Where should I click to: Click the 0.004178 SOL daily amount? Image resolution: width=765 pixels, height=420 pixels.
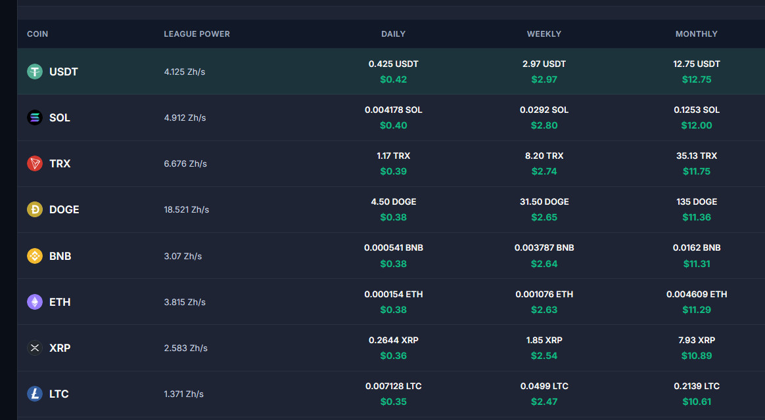pyautogui.click(x=393, y=110)
